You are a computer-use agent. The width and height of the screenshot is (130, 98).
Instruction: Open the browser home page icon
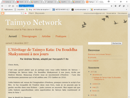point(13,6)
